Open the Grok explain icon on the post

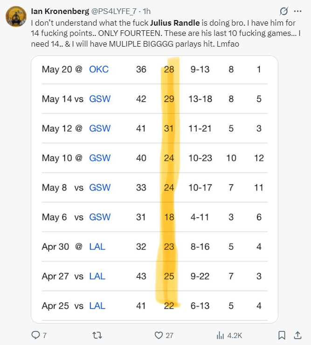tap(283, 11)
